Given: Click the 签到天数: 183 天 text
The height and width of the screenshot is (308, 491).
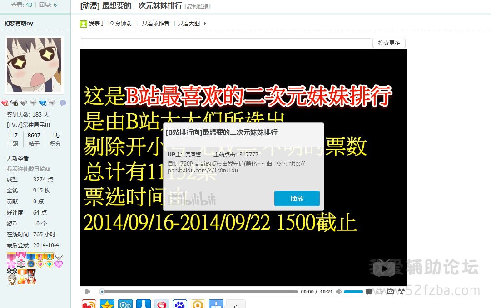Looking at the screenshot, I should tap(28, 115).
